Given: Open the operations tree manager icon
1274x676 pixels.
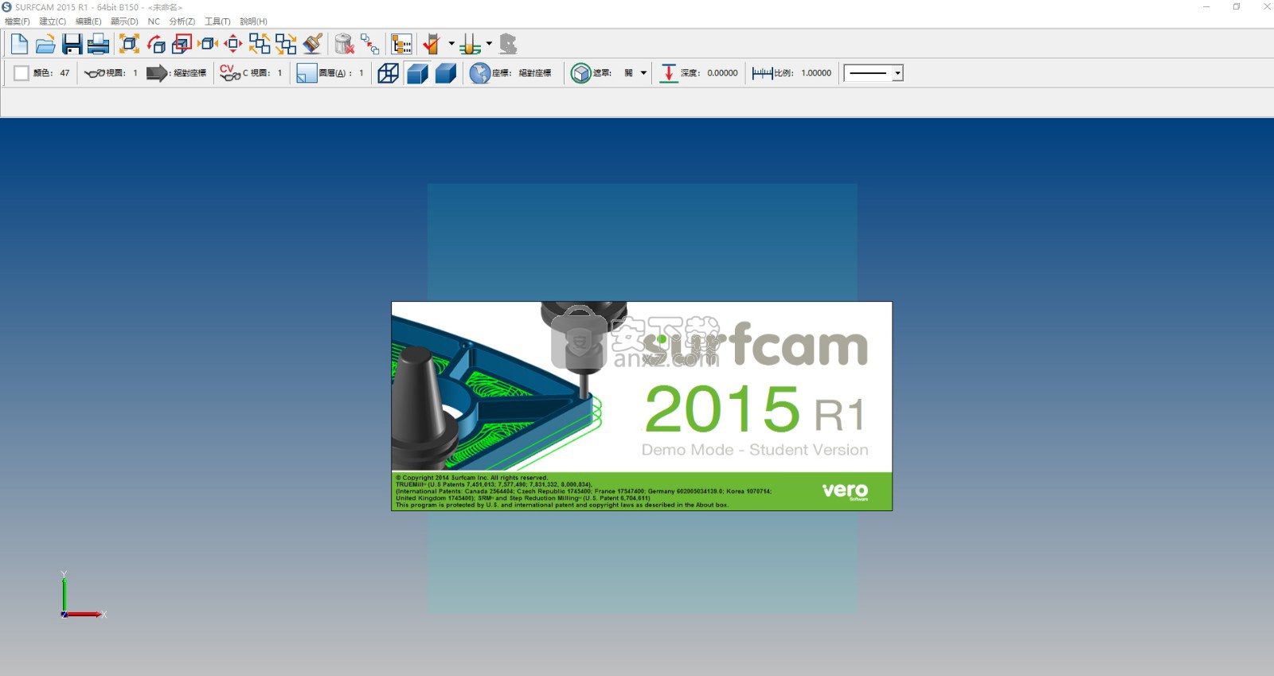Looking at the screenshot, I should 402,45.
